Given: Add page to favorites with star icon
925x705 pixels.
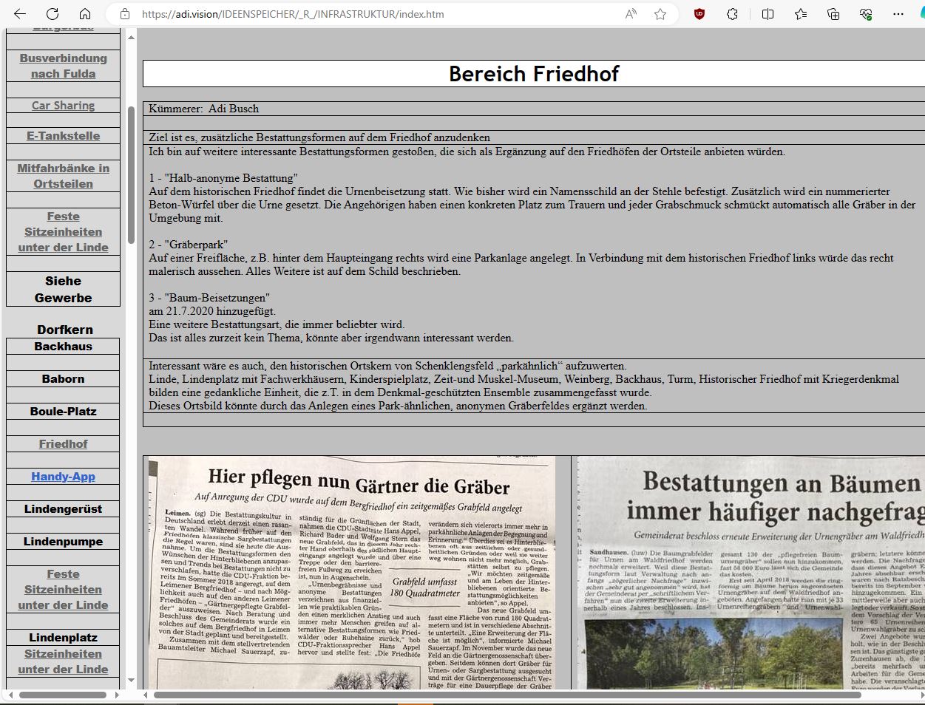Looking at the screenshot, I should coord(660,14).
